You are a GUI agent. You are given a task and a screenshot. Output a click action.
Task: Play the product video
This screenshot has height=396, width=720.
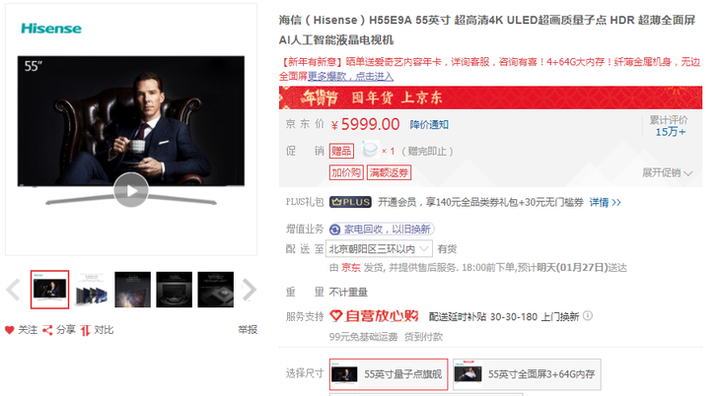[131, 190]
